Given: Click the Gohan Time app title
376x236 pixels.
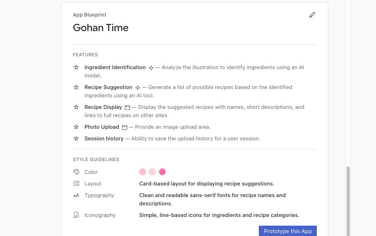Looking at the screenshot, I should (x=101, y=28).
